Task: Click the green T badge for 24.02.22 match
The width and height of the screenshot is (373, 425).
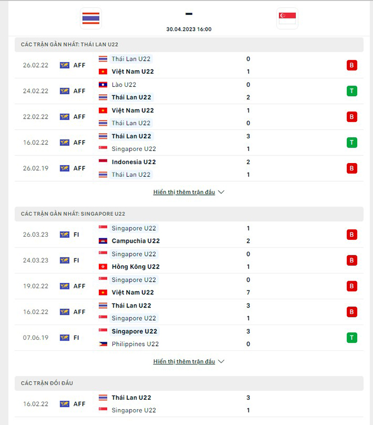Action: 352,91
